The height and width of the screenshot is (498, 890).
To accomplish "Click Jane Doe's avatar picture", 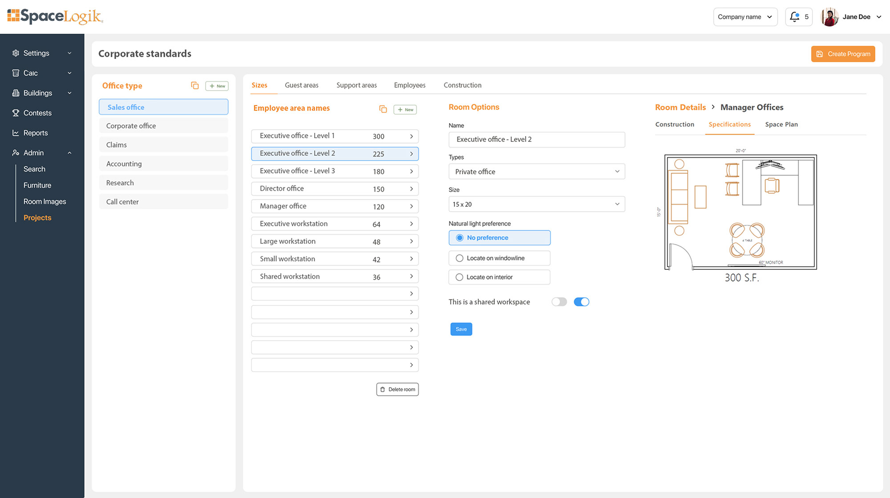I will pos(829,17).
